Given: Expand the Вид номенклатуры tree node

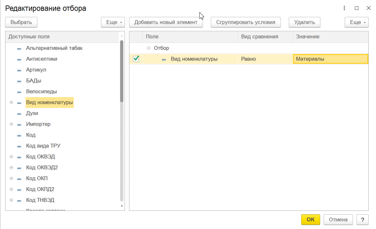Looking at the screenshot, I should [x=11, y=102].
